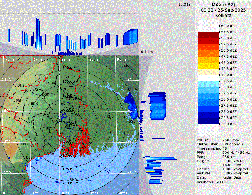Click the BRP station marker
Viewport: 252px width, 195px height.
[66, 78]
